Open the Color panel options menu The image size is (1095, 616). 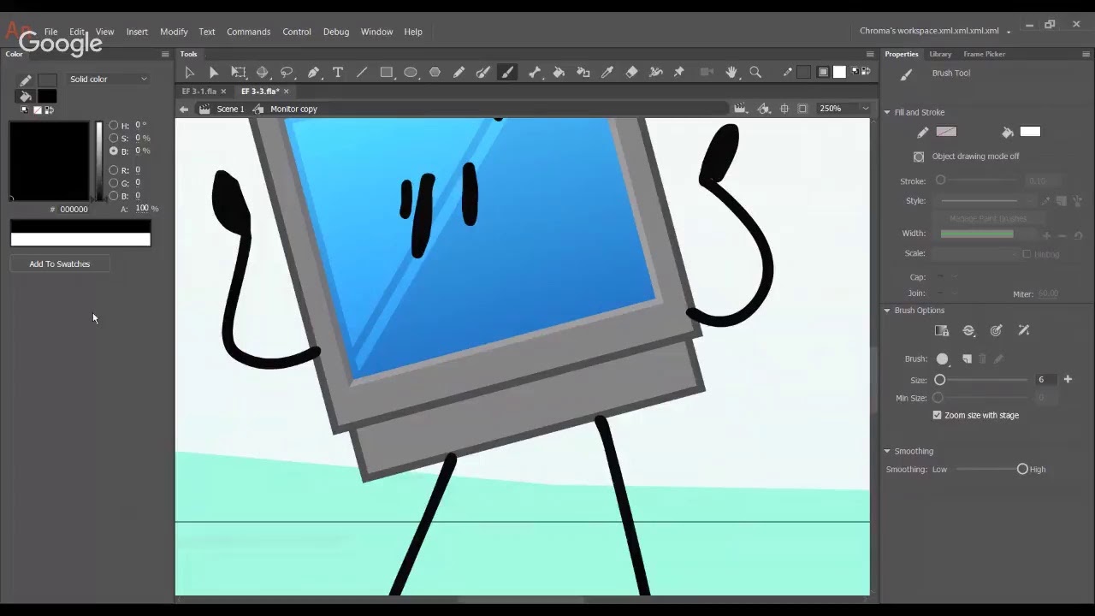point(165,54)
